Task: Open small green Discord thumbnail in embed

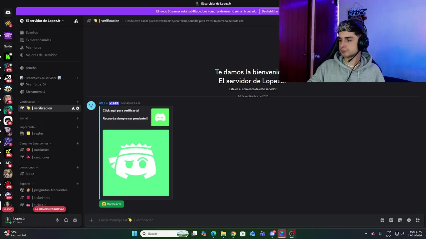Action: pos(160,117)
